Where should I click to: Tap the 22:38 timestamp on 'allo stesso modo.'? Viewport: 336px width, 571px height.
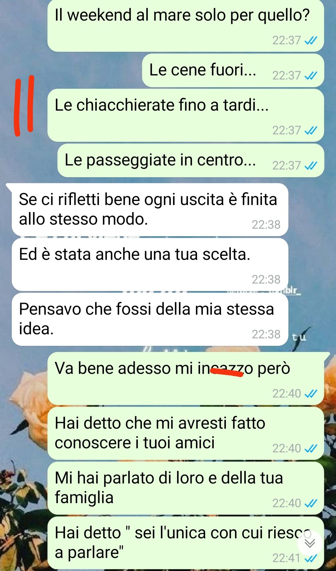click(x=266, y=225)
